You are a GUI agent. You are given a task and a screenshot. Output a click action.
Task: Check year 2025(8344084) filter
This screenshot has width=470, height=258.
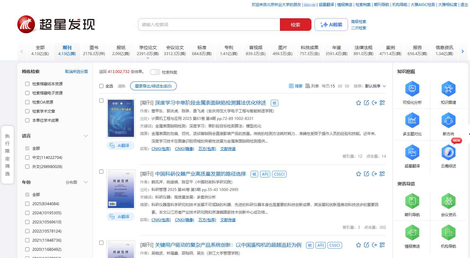(x=27, y=204)
